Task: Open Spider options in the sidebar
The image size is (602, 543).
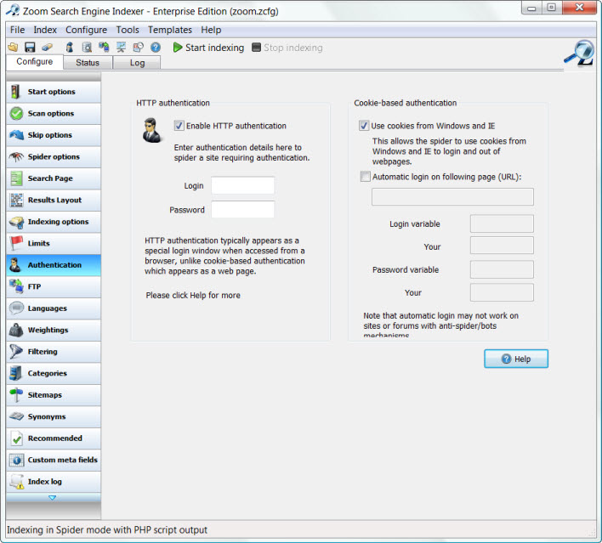Action: [54, 156]
